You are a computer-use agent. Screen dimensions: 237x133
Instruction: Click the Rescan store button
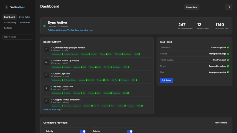(221, 123)
